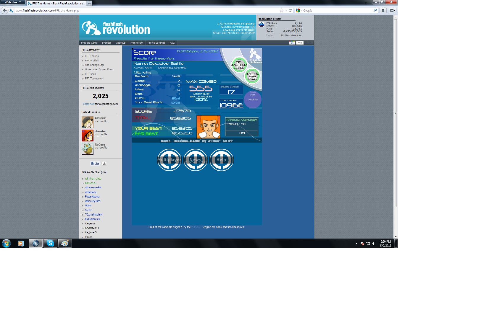Image resolution: width=497 pixels, height=310 pixels.
Task: Open the News circle button
Action: point(195,160)
